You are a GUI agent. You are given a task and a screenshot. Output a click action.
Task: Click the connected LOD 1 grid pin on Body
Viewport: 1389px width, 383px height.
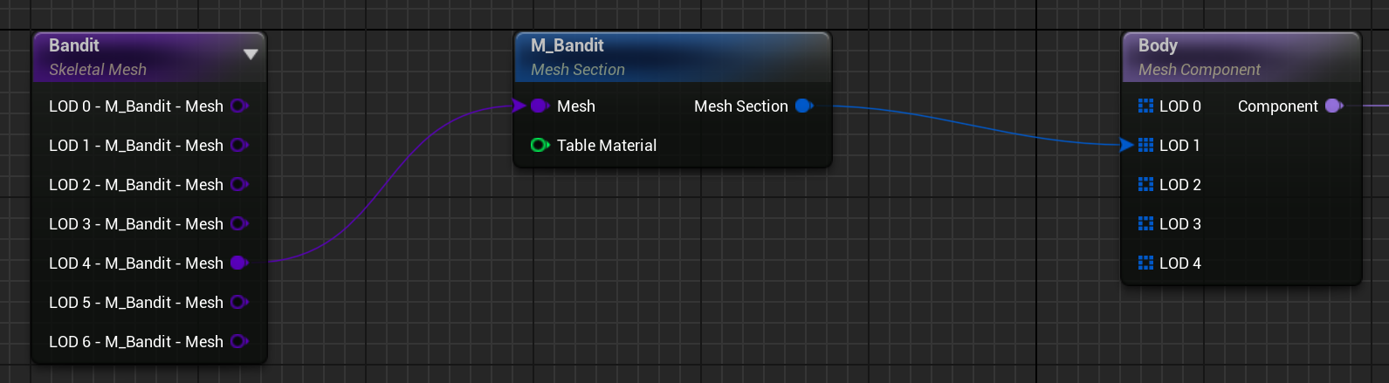(1146, 146)
